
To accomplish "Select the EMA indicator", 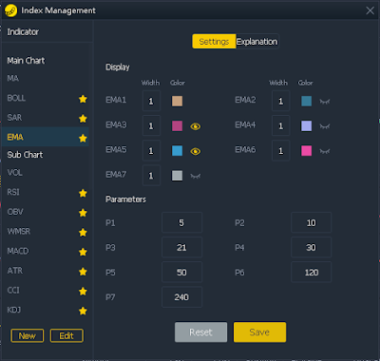I will (46, 138).
